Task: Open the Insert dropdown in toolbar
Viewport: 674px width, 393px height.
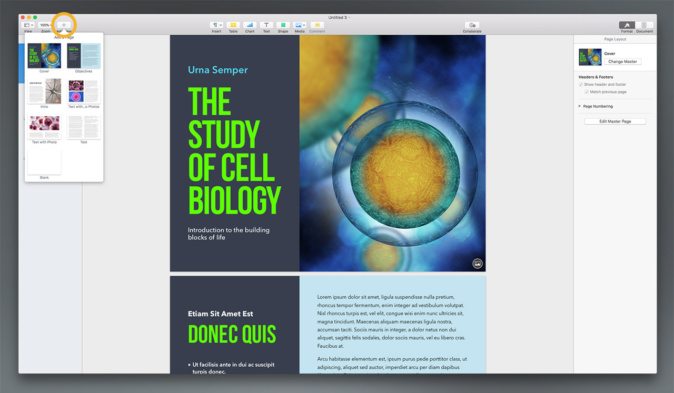Action: (x=216, y=25)
